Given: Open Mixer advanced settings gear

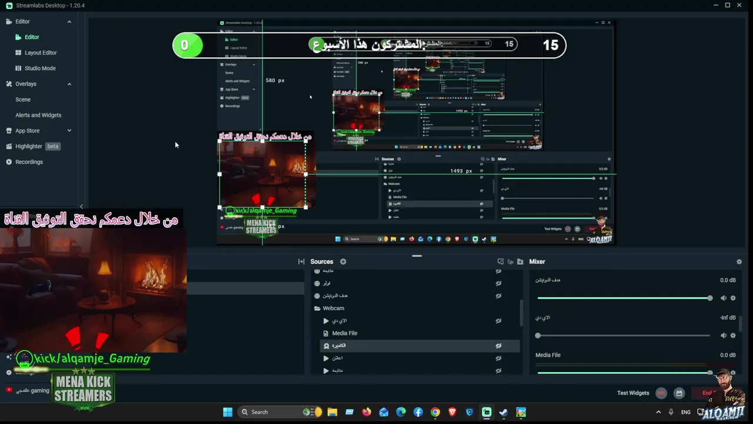Looking at the screenshot, I should 739,261.
